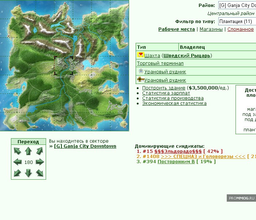Screen dimensions: 256x220
Task: Switch to the Рабочие места view
Action: coord(176,29)
